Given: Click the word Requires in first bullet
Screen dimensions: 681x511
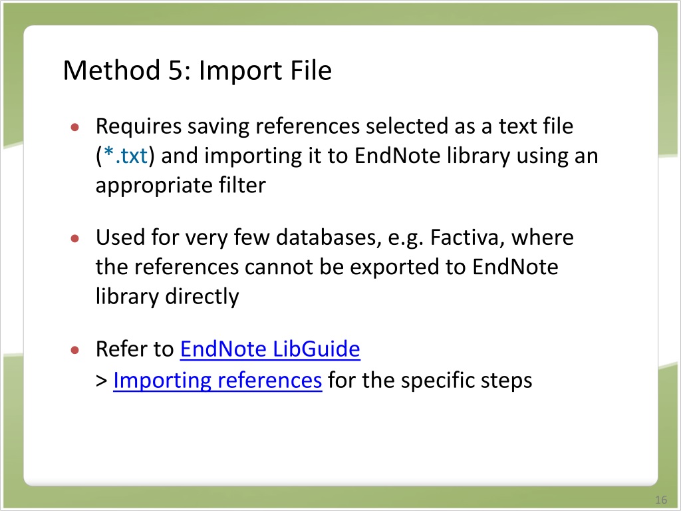Looking at the screenshot, I should 138,126.
